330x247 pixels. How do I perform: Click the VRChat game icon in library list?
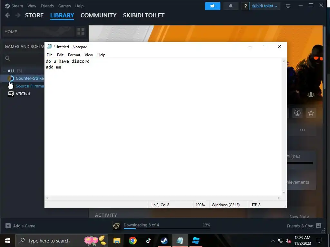click(x=11, y=94)
